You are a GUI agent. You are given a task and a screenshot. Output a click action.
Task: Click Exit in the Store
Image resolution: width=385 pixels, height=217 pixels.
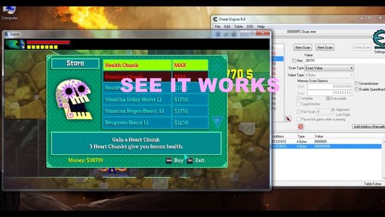tap(200, 160)
